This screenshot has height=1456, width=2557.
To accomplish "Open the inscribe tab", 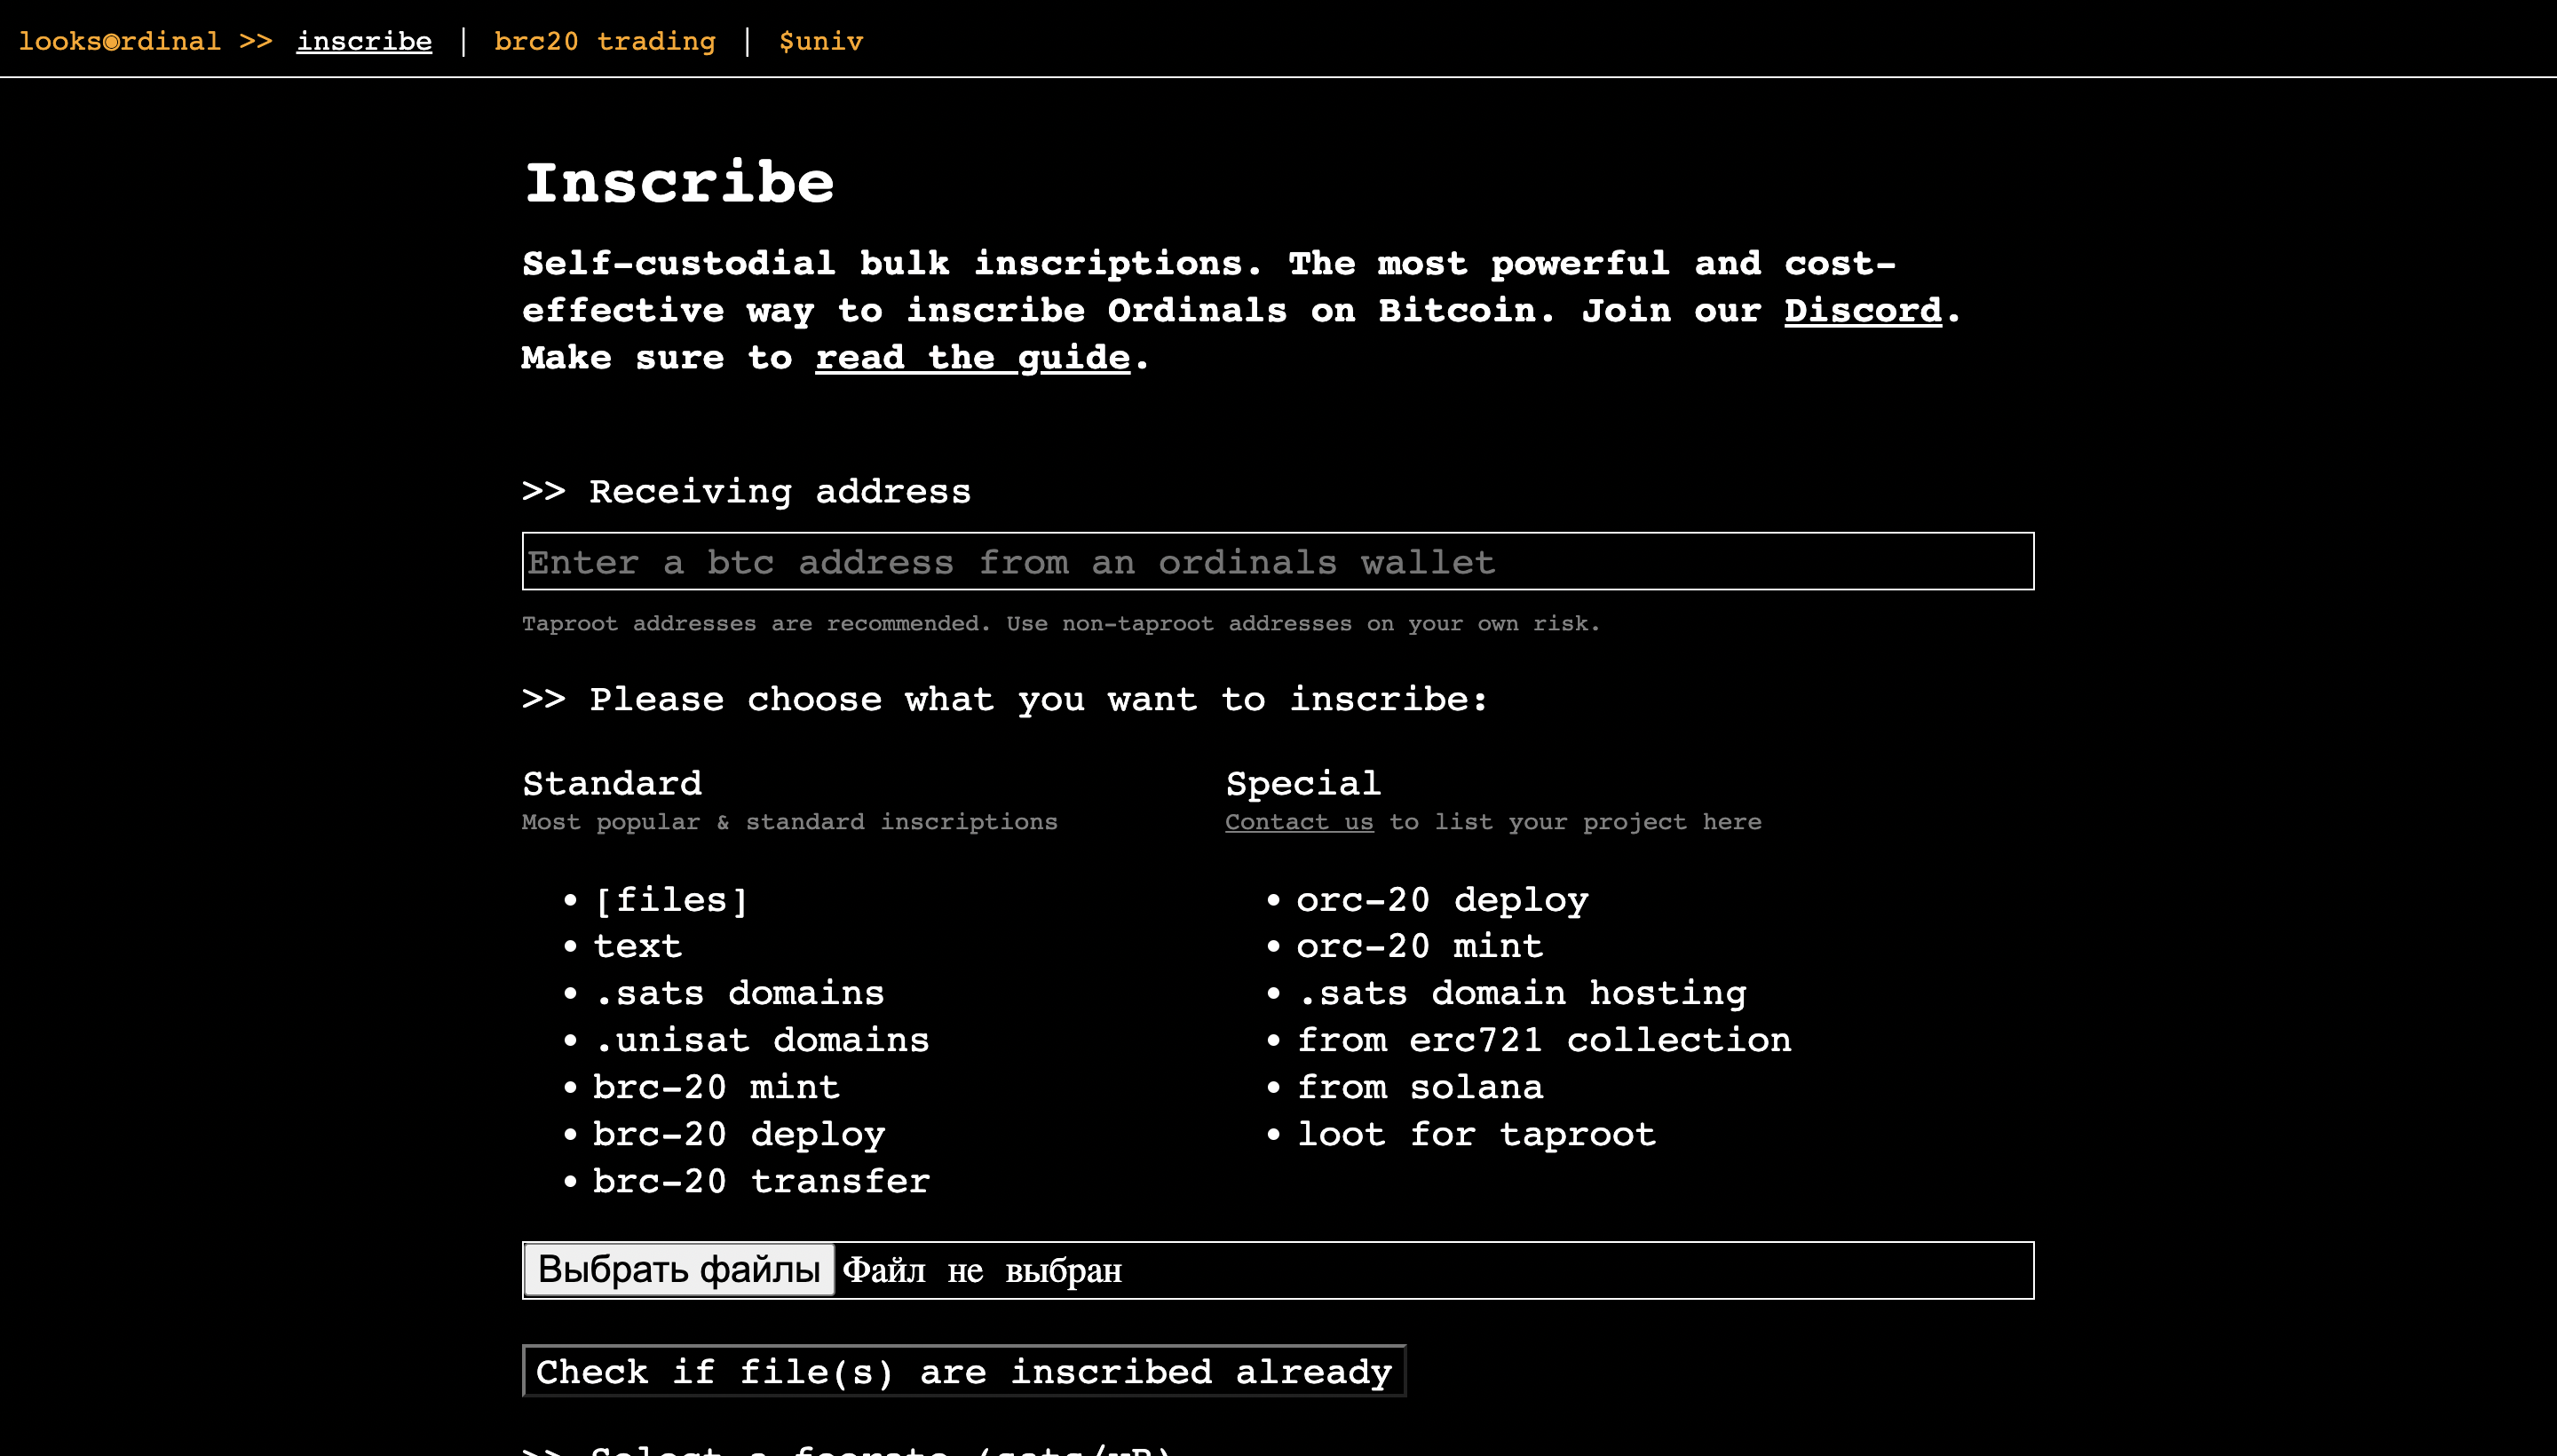I will click(363, 40).
